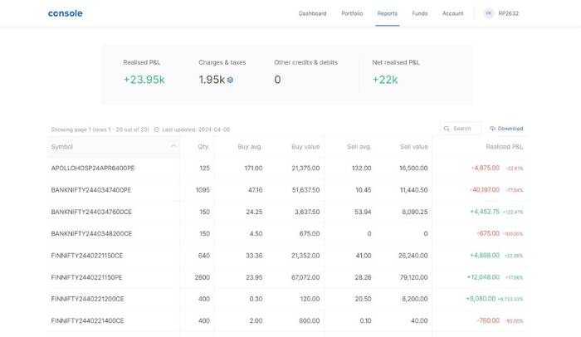
Task: Sort table by Qty. column
Action: pyautogui.click(x=203, y=147)
